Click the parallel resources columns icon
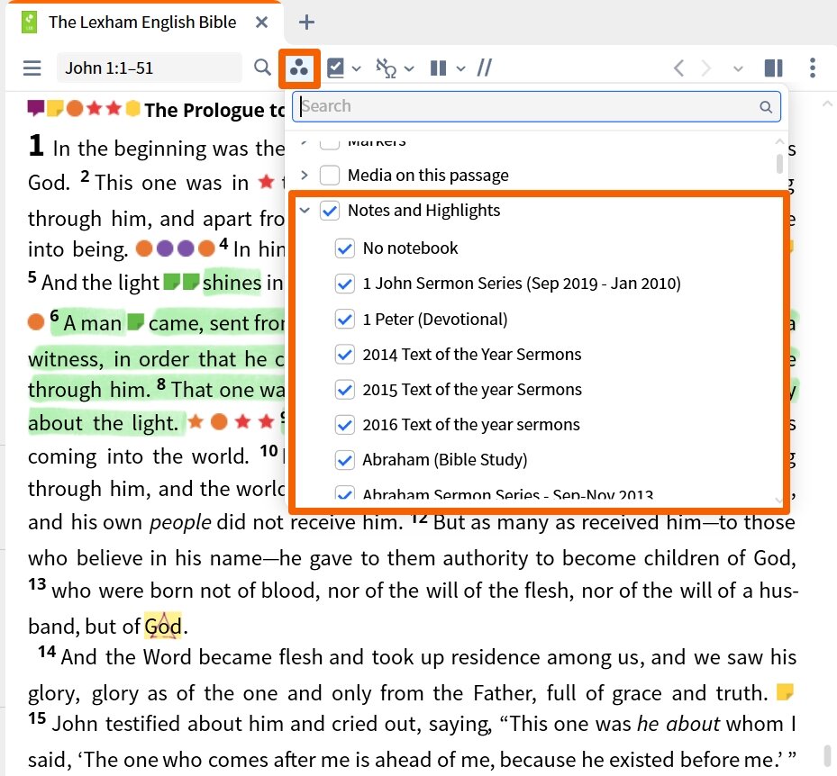The height and width of the screenshot is (776, 837). 438,68
